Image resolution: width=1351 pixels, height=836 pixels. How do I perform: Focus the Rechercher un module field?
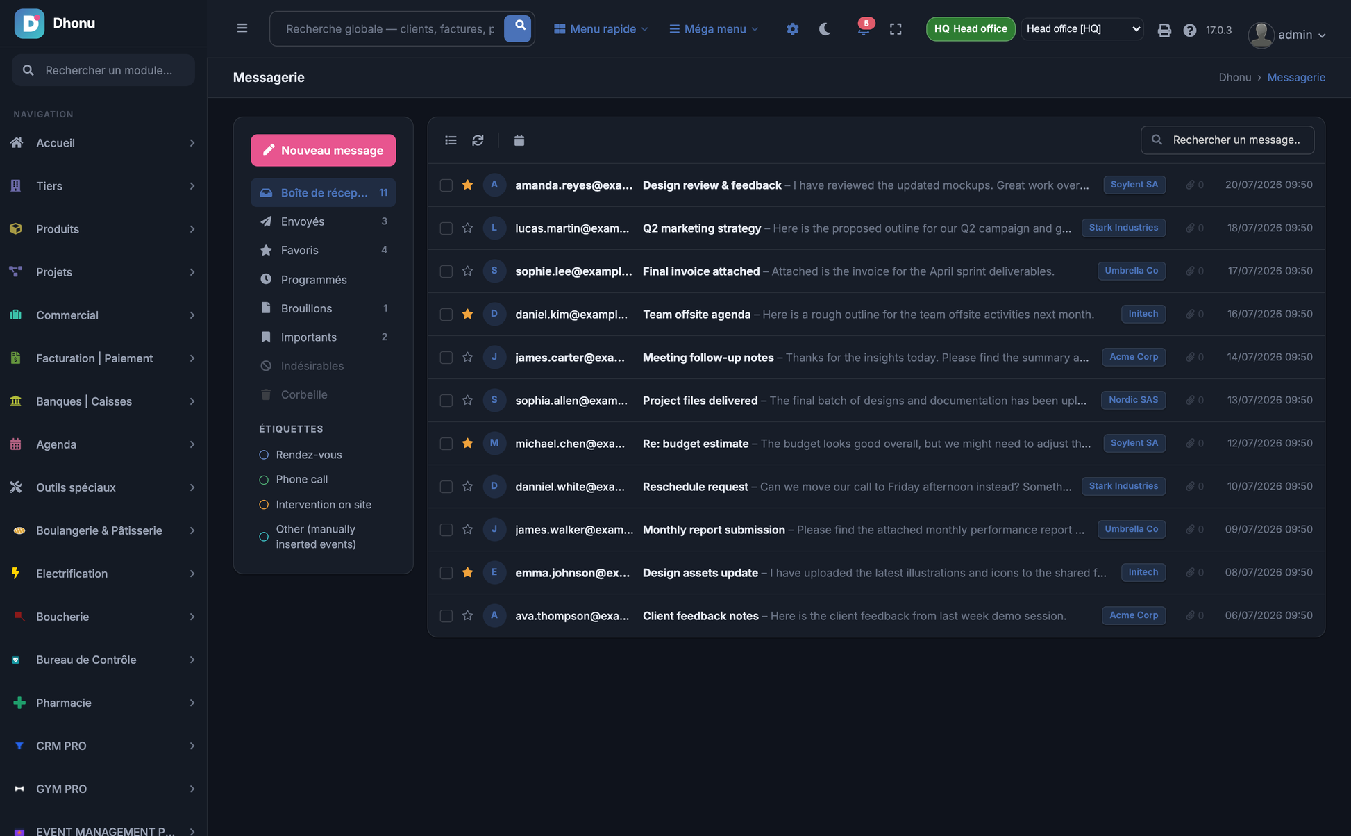pos(103,70)
